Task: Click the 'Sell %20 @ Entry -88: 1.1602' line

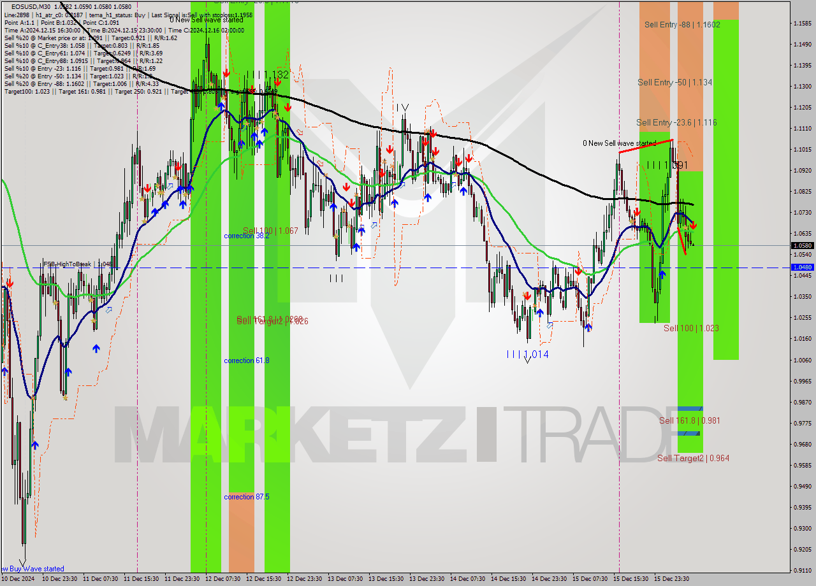Action: [x=82, y=83]
